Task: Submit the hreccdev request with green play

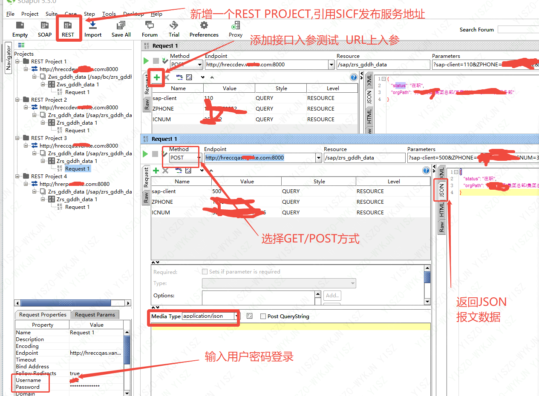Action: (x=147, y=61)
